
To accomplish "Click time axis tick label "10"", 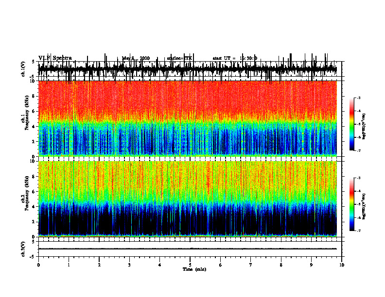I will 342,265.
